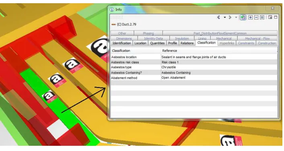Screen dimensions: 284x151
Task: Click the remove-from-selection-basket minus icon
Action: tap(256, 17)
